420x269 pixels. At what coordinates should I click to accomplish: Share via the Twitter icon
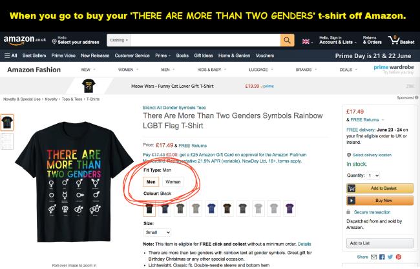[390, 257]
